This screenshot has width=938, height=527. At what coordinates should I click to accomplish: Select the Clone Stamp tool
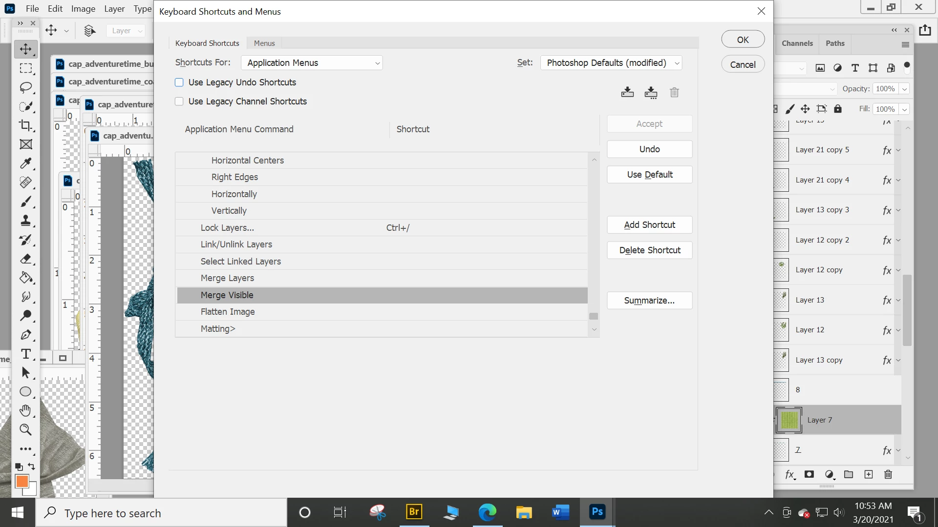click(25, 221)
